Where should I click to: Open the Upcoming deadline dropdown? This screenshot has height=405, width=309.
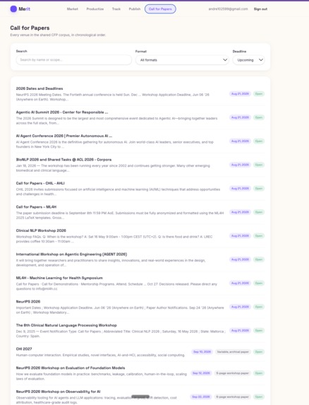click(x=248, y=60)
